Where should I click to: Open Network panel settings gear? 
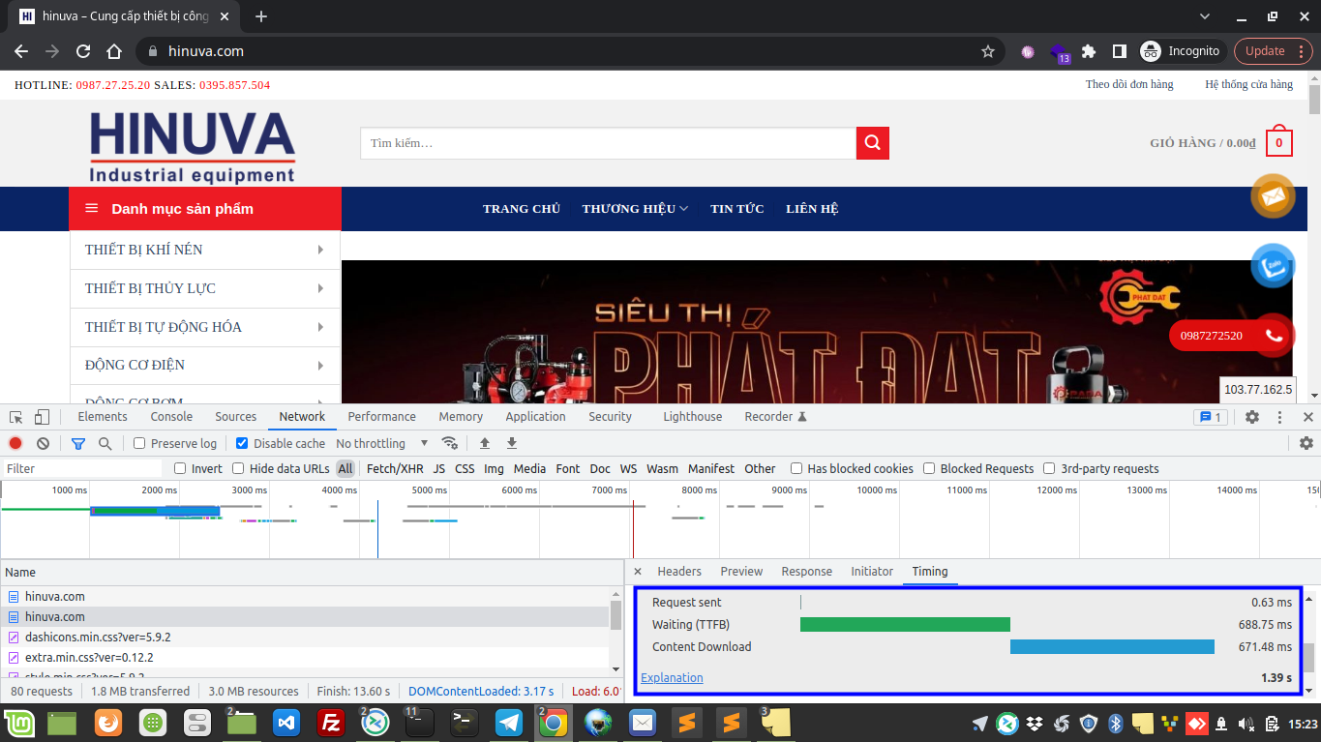coord(1306,443)
